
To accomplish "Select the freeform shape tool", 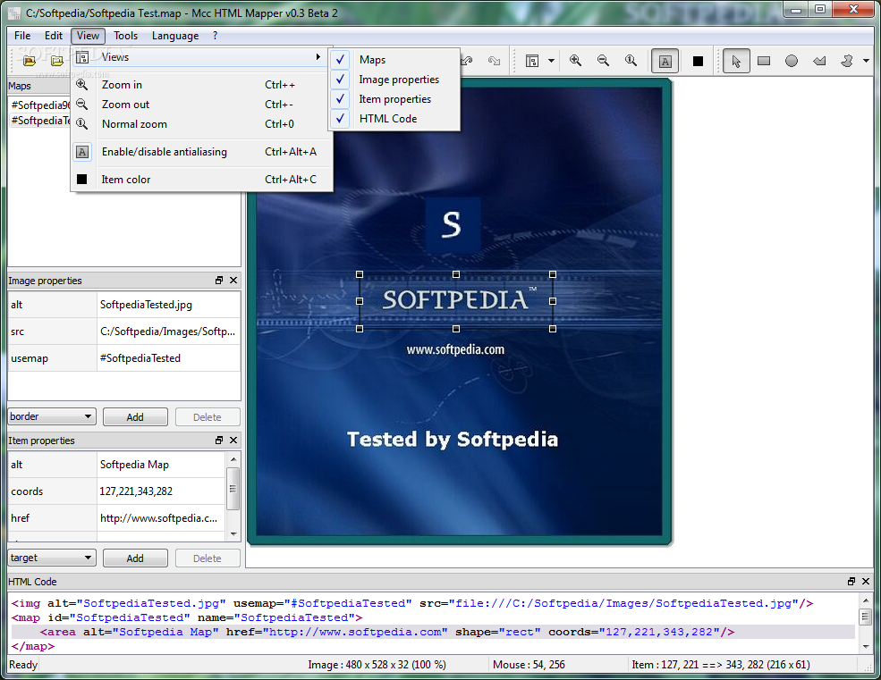I will pyautogui.click(x=847, y=61).
